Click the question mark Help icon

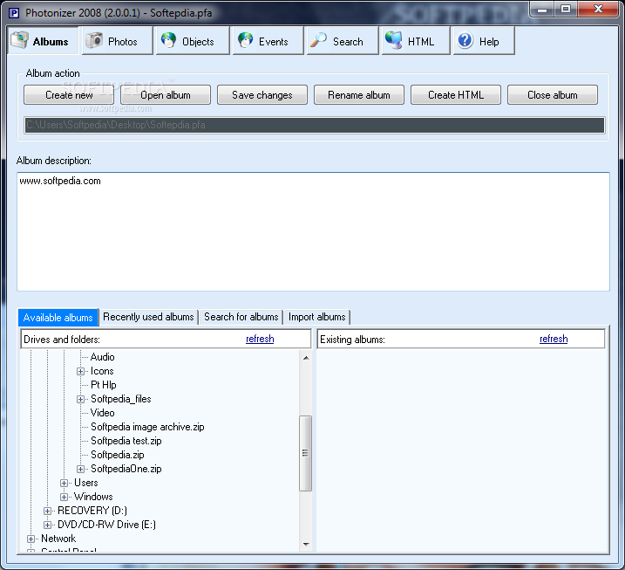pyautogui.click(x=465, y=40)
